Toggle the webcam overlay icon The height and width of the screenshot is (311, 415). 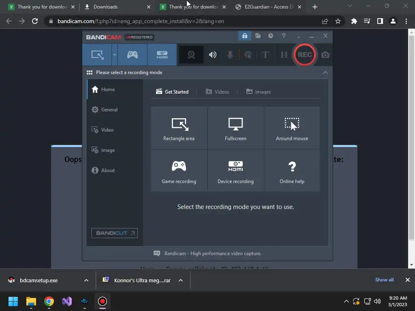point(191,55)
